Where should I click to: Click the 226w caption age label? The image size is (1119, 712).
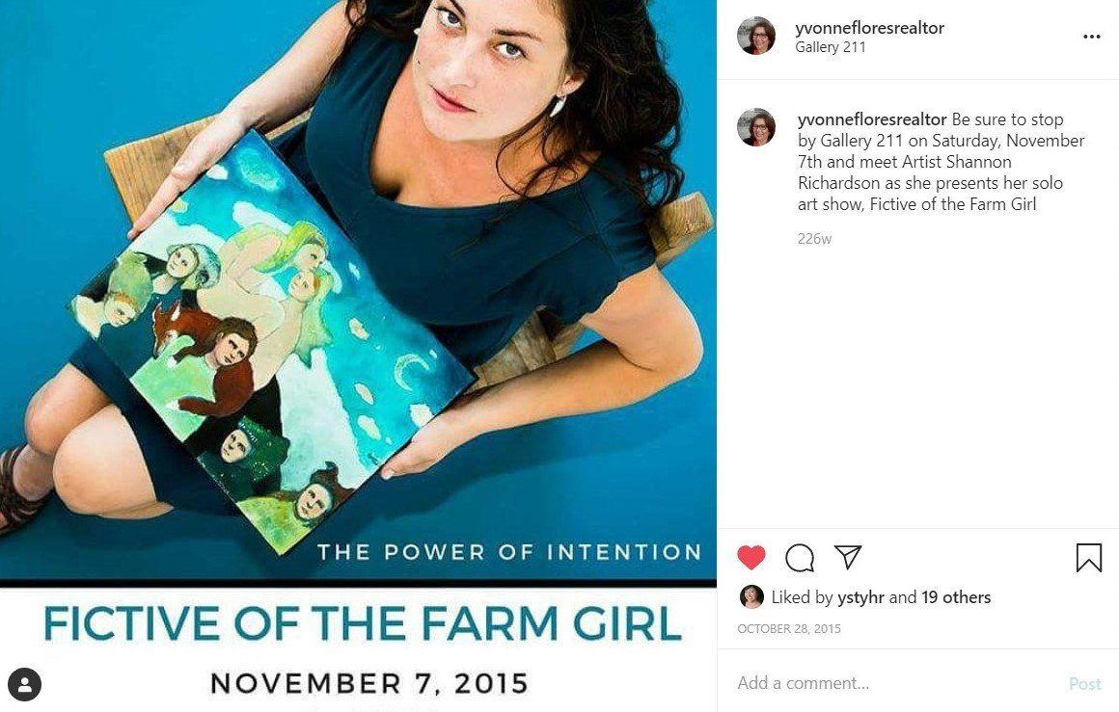pyautogui.click(x=814, y=239)
